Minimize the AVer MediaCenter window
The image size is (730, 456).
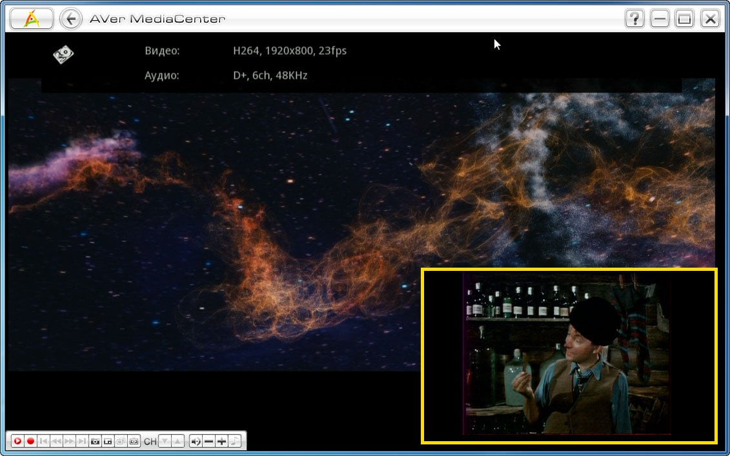(660, 19)
